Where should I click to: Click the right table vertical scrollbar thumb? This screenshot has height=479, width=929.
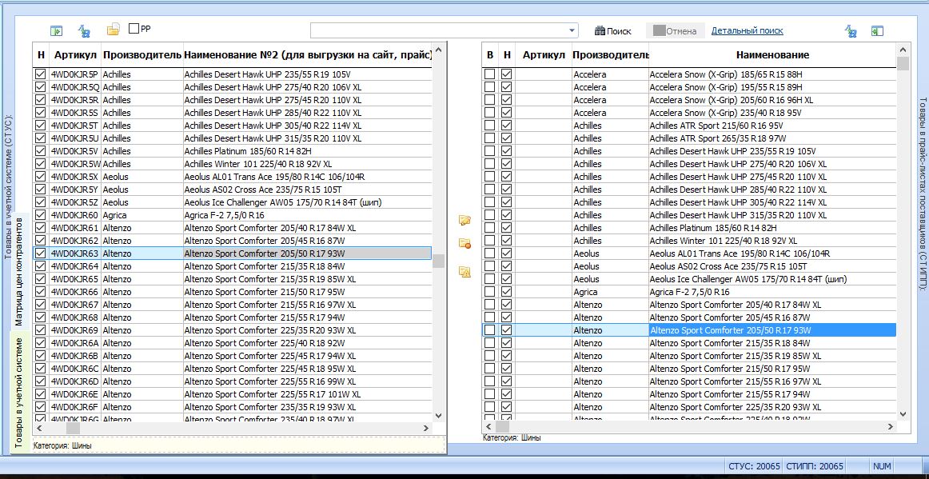903,63
